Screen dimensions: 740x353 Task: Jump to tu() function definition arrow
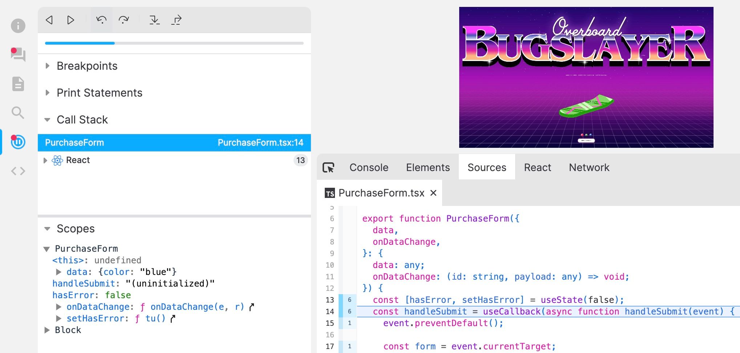click(x=173, y=319)
